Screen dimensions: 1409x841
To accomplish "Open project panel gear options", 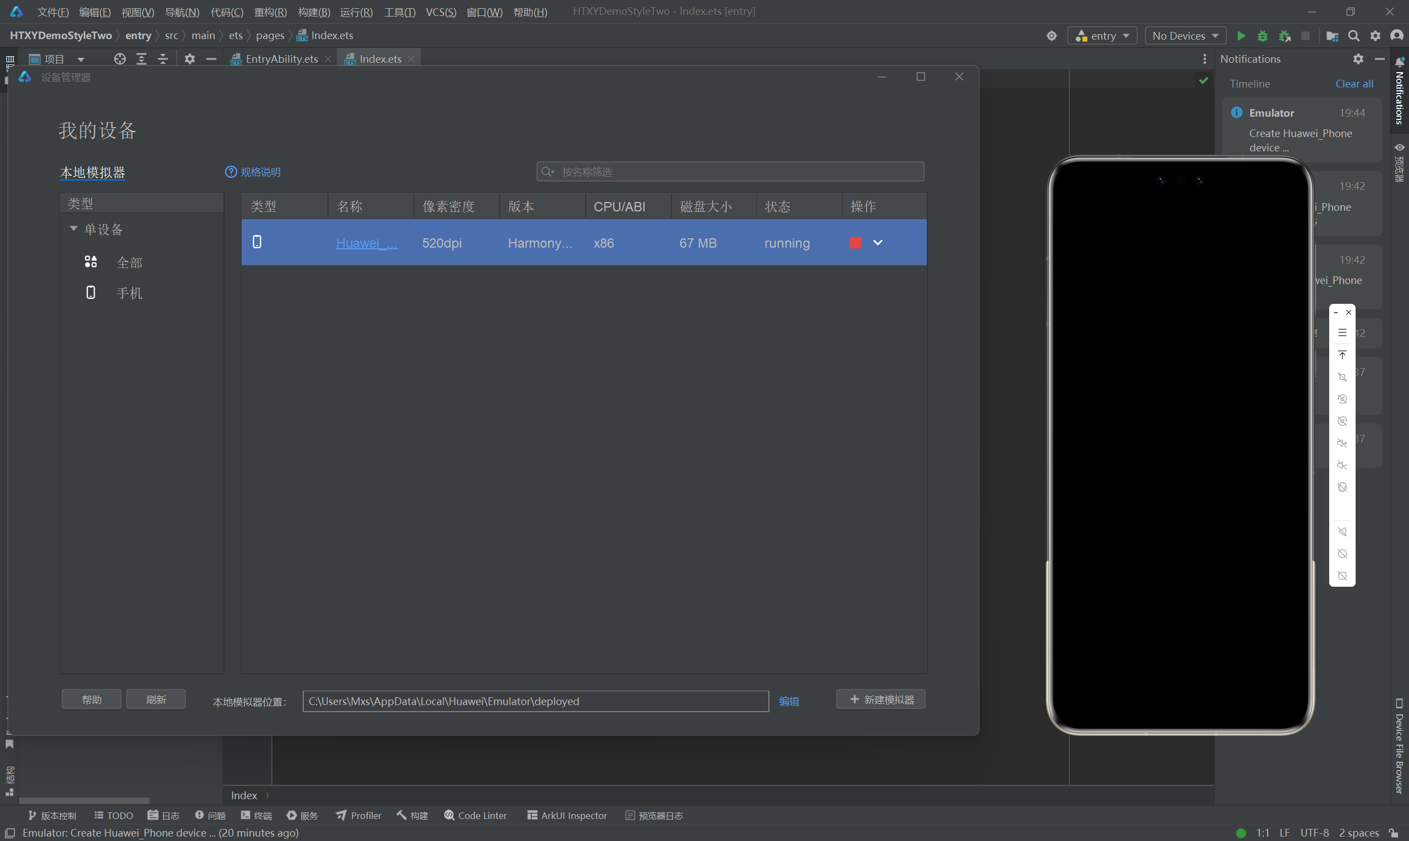I will [x=190, y=59].
